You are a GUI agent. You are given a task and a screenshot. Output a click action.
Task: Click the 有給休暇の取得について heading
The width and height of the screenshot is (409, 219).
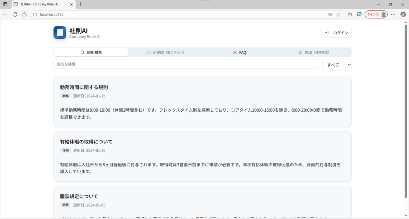pyautogui.click(x=86, y=142)
